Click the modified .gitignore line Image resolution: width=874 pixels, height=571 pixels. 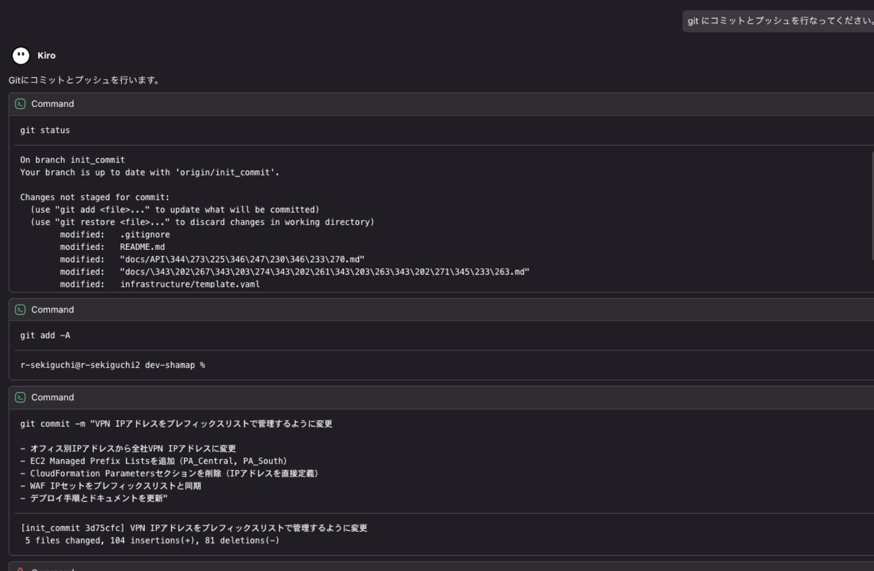(x=115, y=235)
